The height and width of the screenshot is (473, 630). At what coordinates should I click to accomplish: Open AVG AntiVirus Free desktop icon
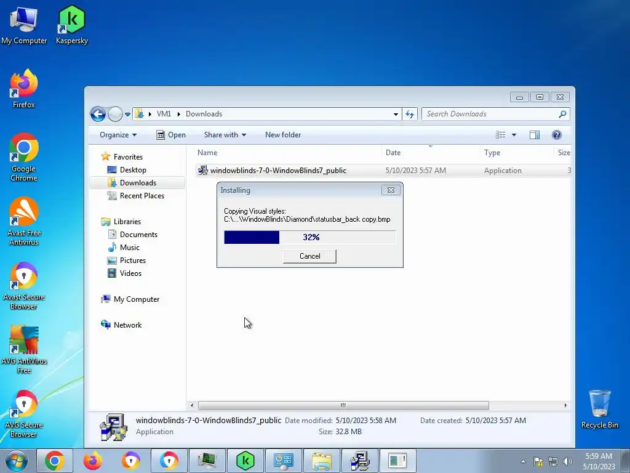(24, 349)
